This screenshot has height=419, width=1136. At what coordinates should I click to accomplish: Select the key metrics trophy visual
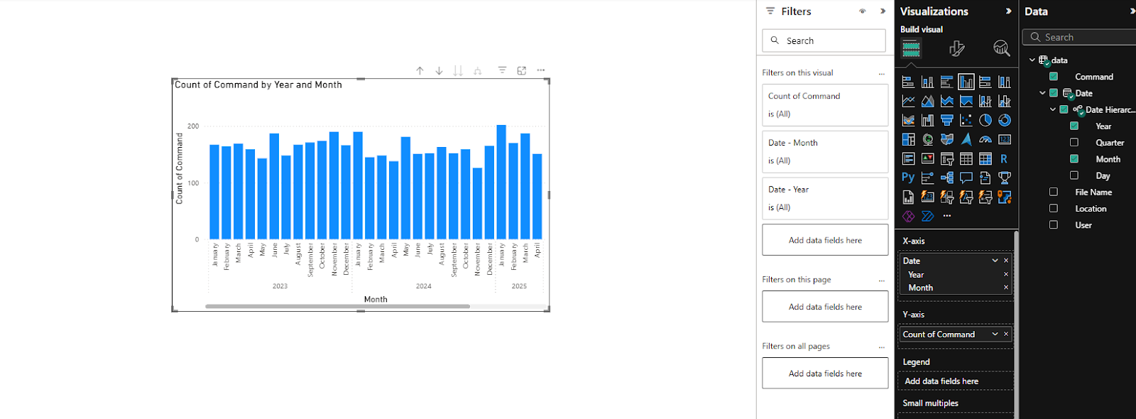1004,178
